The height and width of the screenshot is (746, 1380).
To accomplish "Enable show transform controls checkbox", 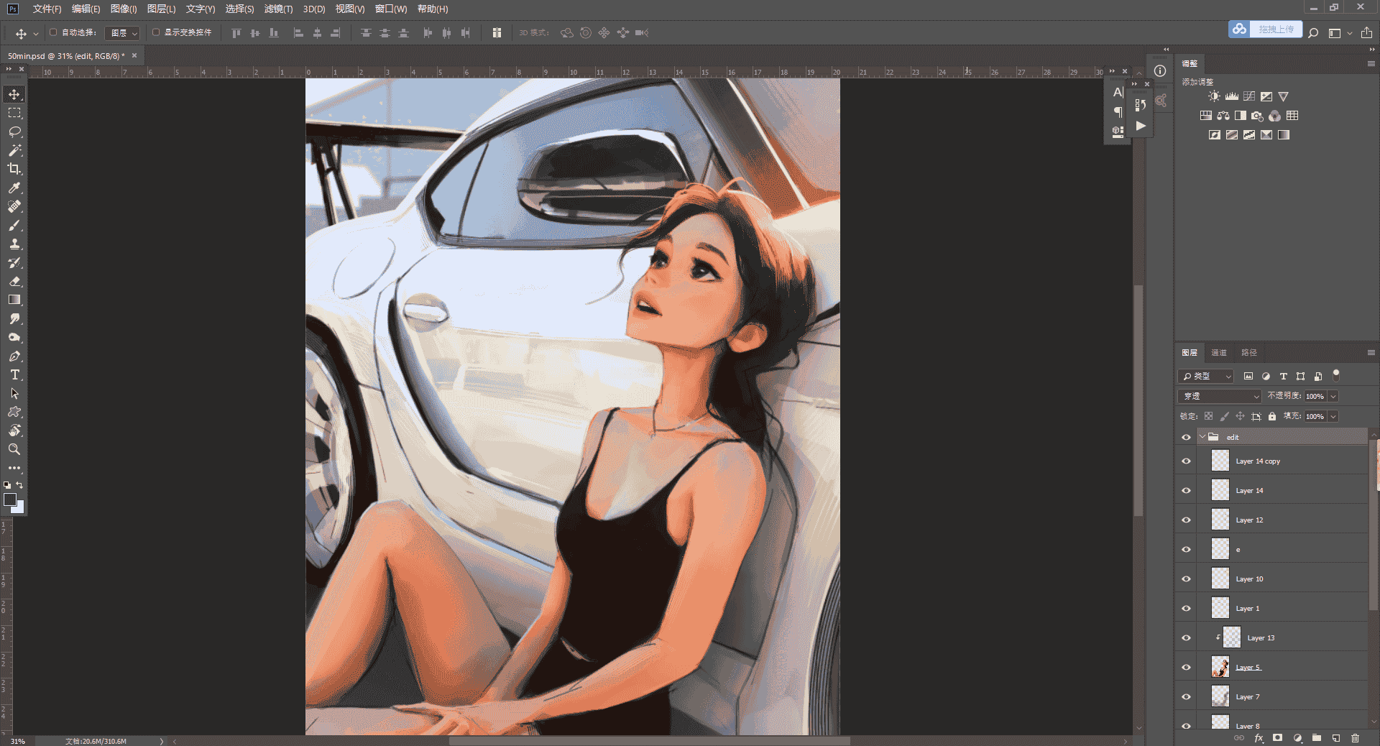I will pyautogui.click(x=156, y=32).
